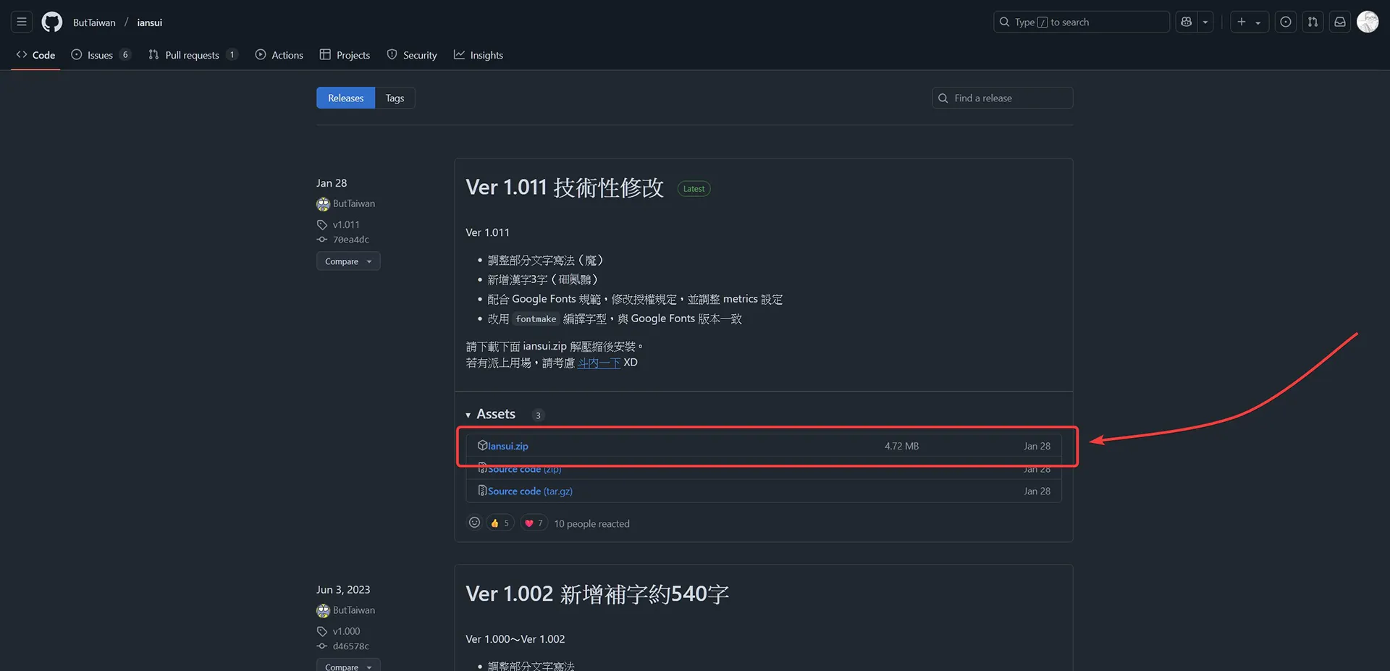Click the 10 people reacted text
Viewport: 1390px width, 671px height.
(x=591, y=524)
